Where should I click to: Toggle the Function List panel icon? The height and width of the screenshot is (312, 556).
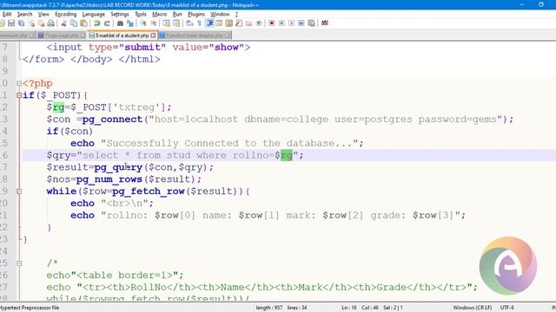point(239,23)
